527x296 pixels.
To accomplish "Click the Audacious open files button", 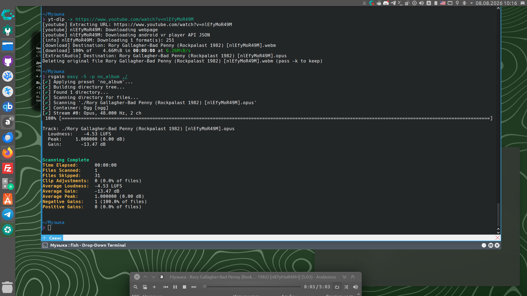I will point(145,287).
